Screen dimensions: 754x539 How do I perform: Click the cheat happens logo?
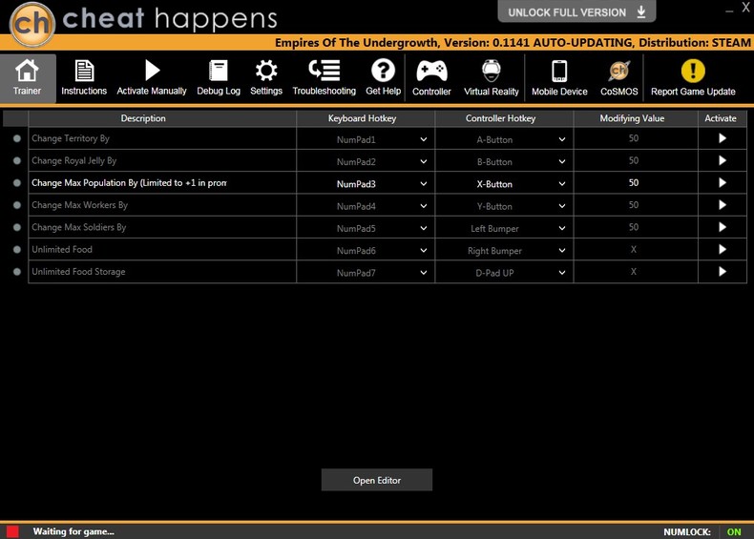144,22
